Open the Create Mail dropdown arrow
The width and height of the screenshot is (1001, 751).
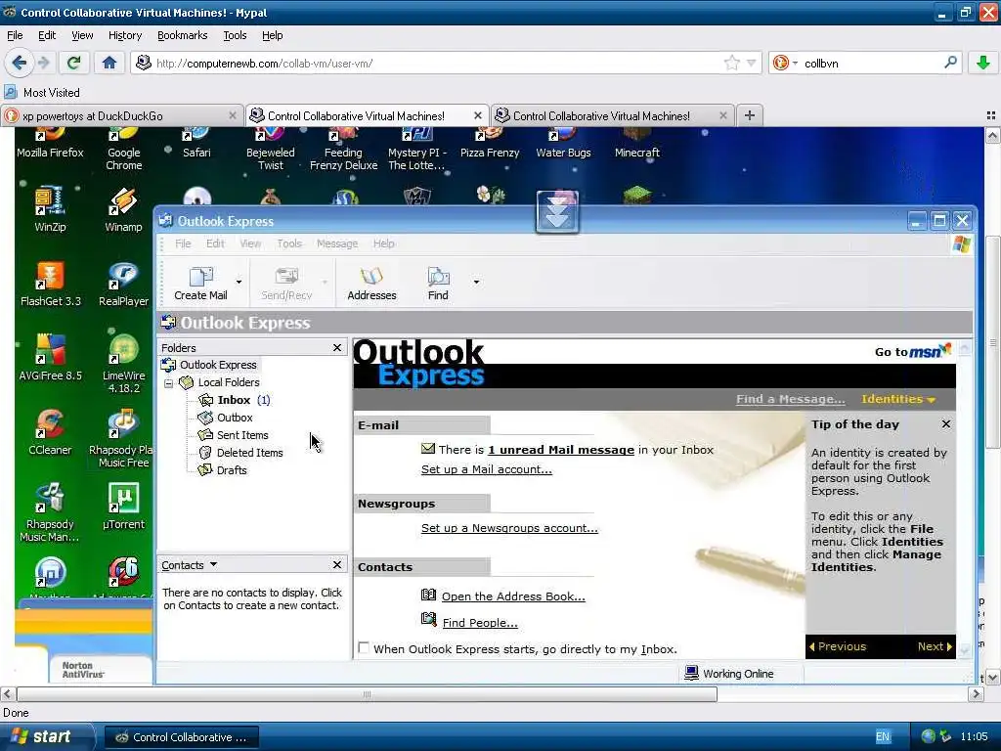[x=239, y=282]
